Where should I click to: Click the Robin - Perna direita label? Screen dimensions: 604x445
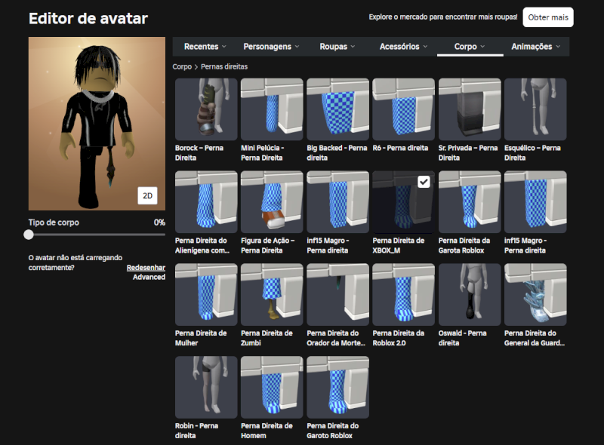(x=196, y=431)
